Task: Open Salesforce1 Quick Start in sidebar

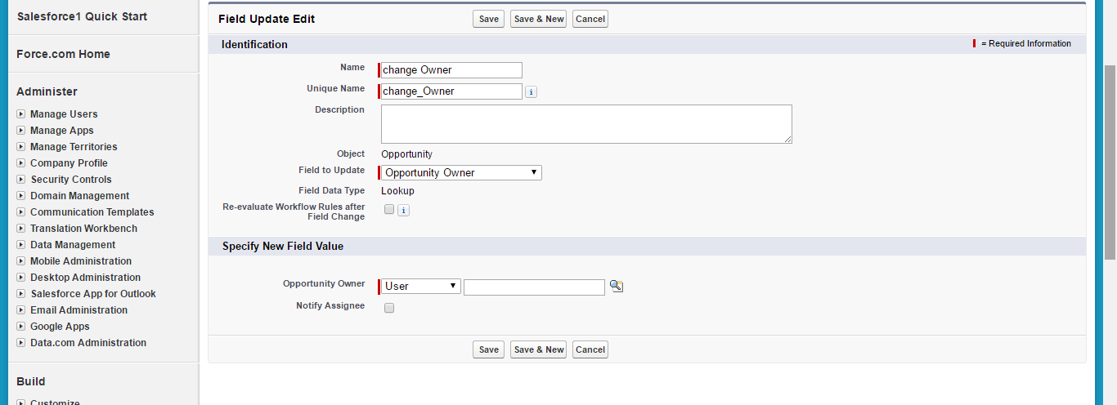Action: click(82, 16)
